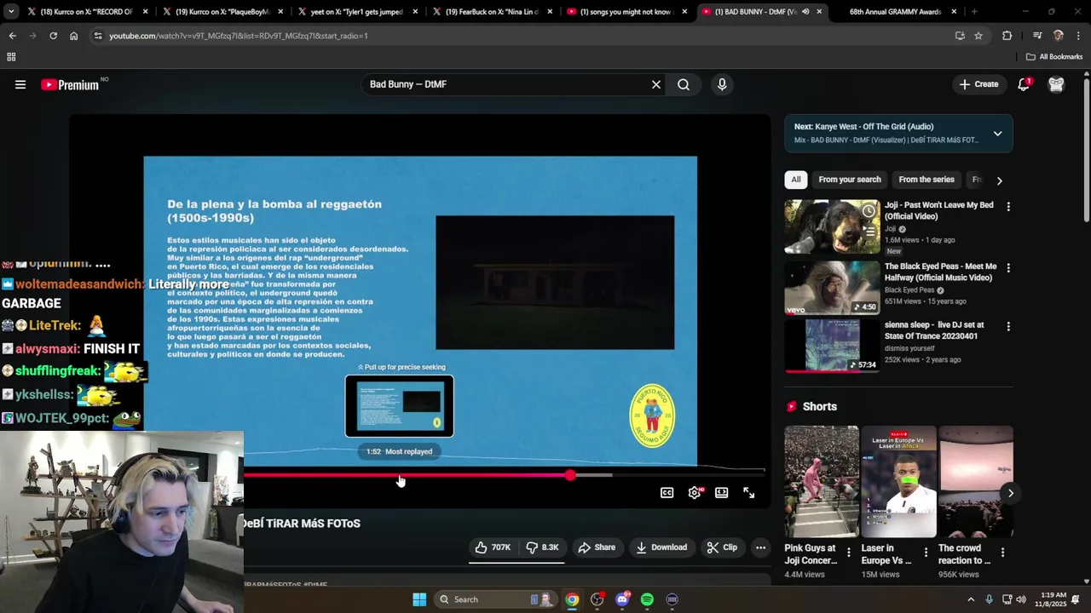The height and width of the screenshot is (613, 1091).
Task: Open Discord from the taskbar
Action: (x=622, y=599)
